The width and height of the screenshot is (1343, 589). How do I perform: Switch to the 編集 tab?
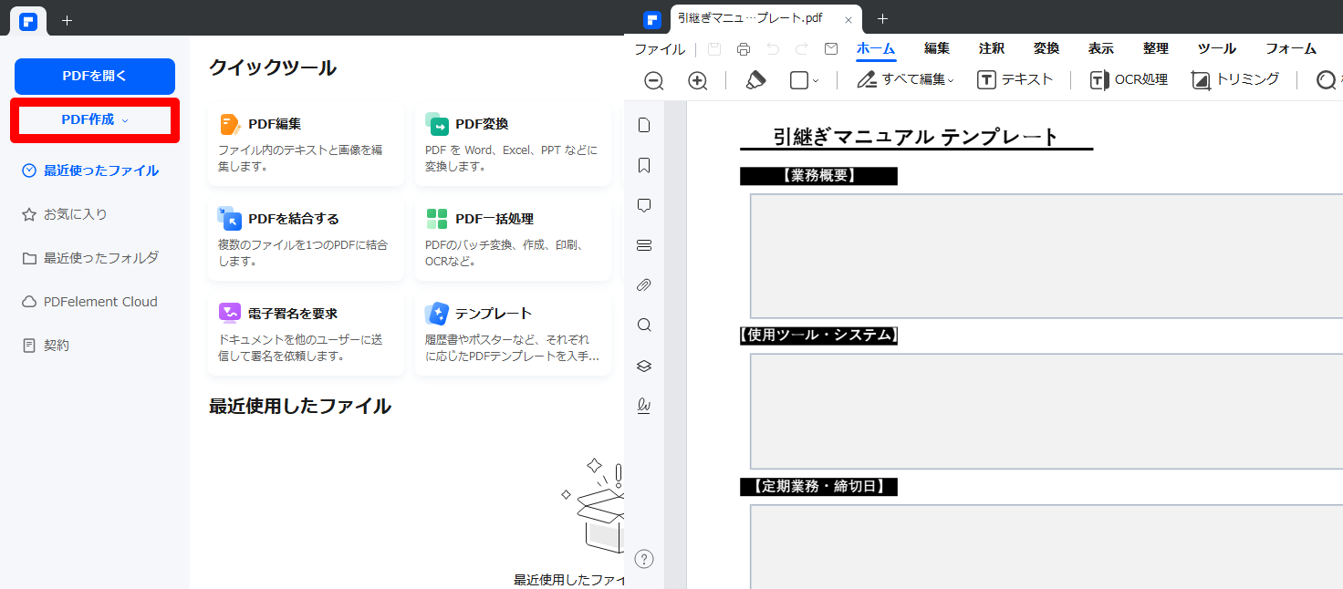click(x=937, y=49)
